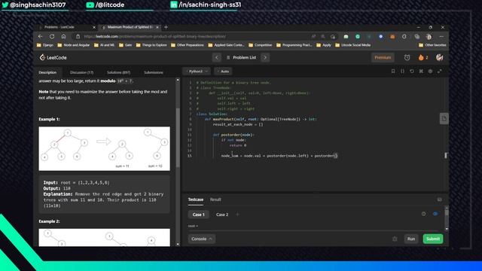Open the Python3 language dropdown
The image size is (482, 271).
pos(197,72)
